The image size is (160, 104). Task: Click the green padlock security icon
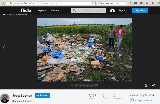(11, 3)
